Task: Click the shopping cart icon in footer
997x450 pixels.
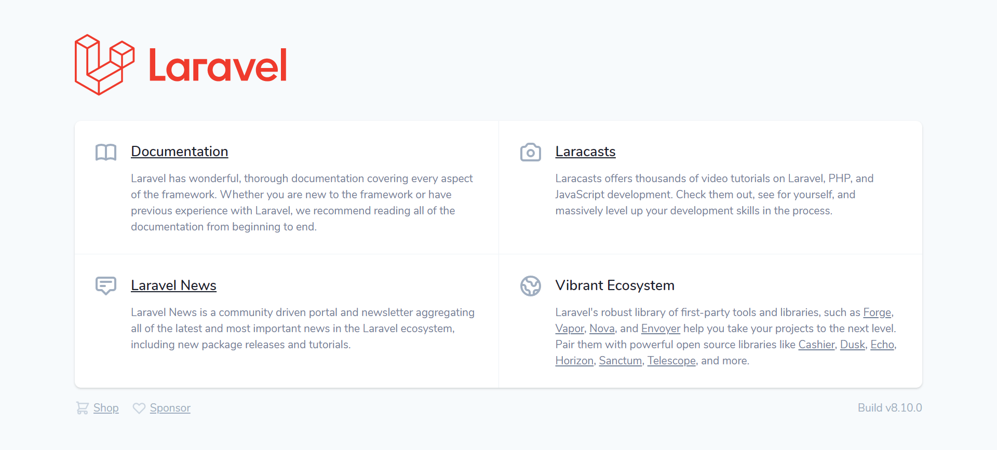Action: click(82, 408)
